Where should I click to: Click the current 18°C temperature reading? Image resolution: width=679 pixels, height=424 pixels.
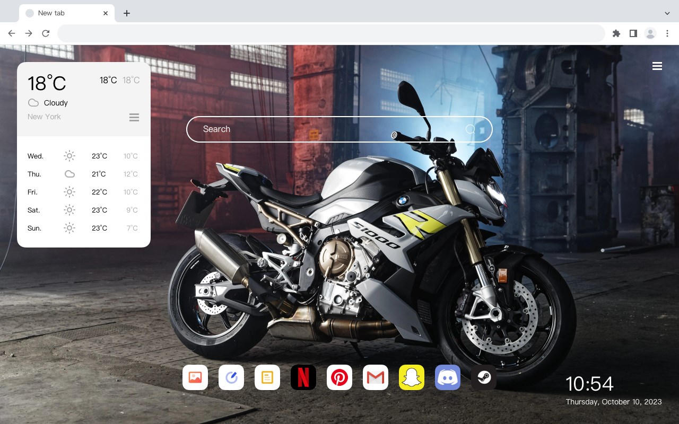tap(47, 83)
